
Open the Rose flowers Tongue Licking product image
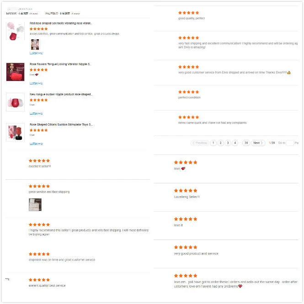pos(16,72)
